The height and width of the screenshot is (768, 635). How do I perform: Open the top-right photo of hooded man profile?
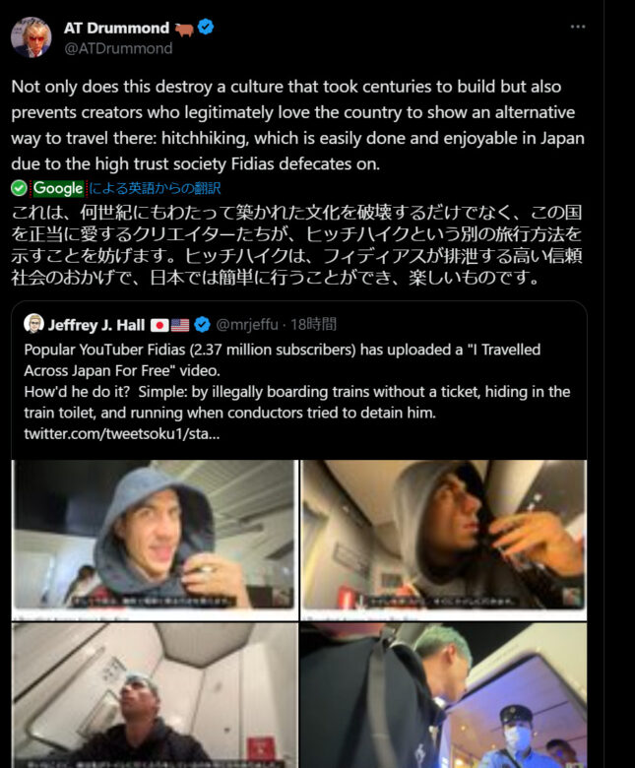[444, 541]
